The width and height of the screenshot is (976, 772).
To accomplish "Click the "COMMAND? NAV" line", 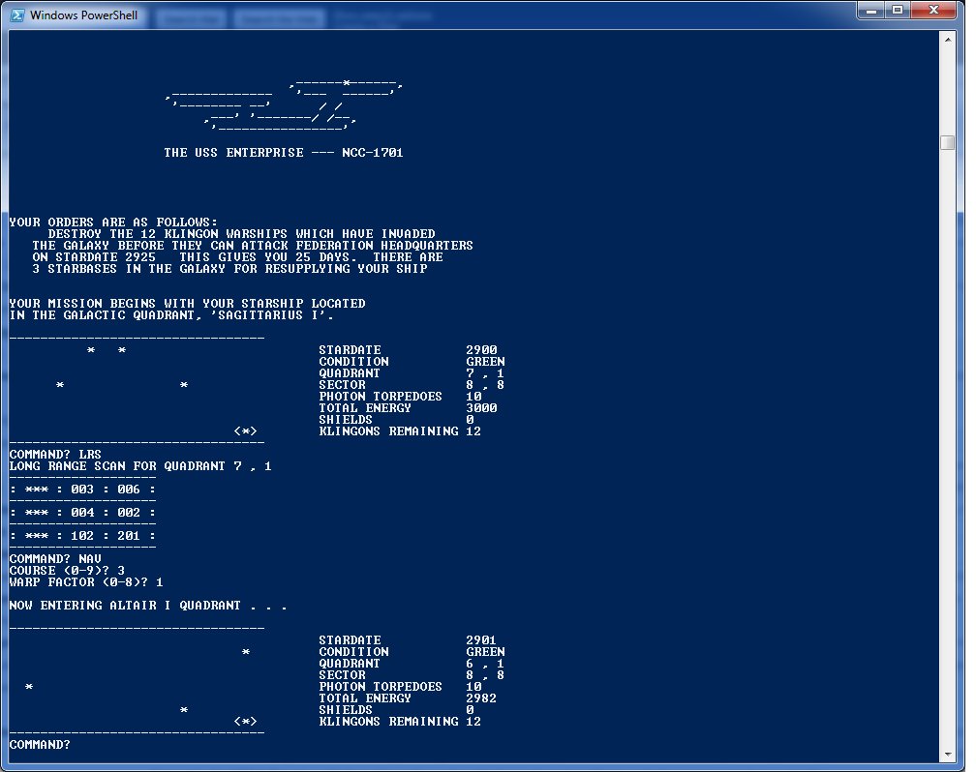I will coord(55,559).
